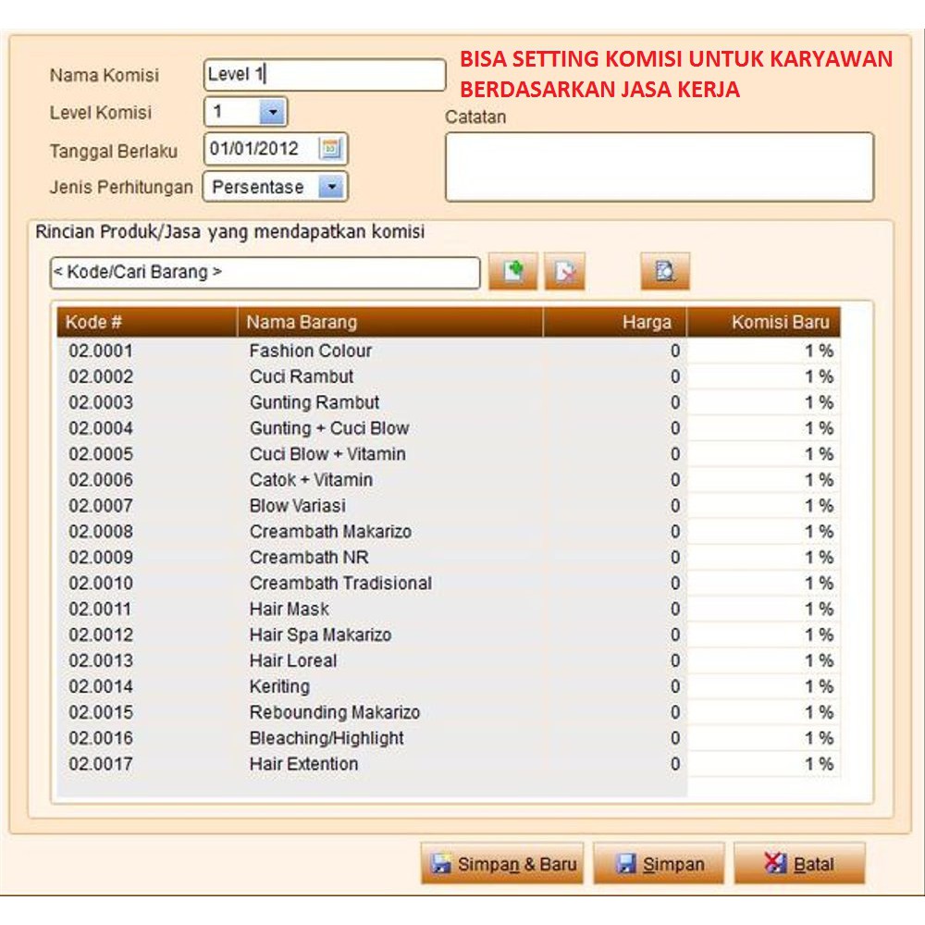
Task: Expand the Jenis Perhitungan dropdown
Action: point(331,187)
